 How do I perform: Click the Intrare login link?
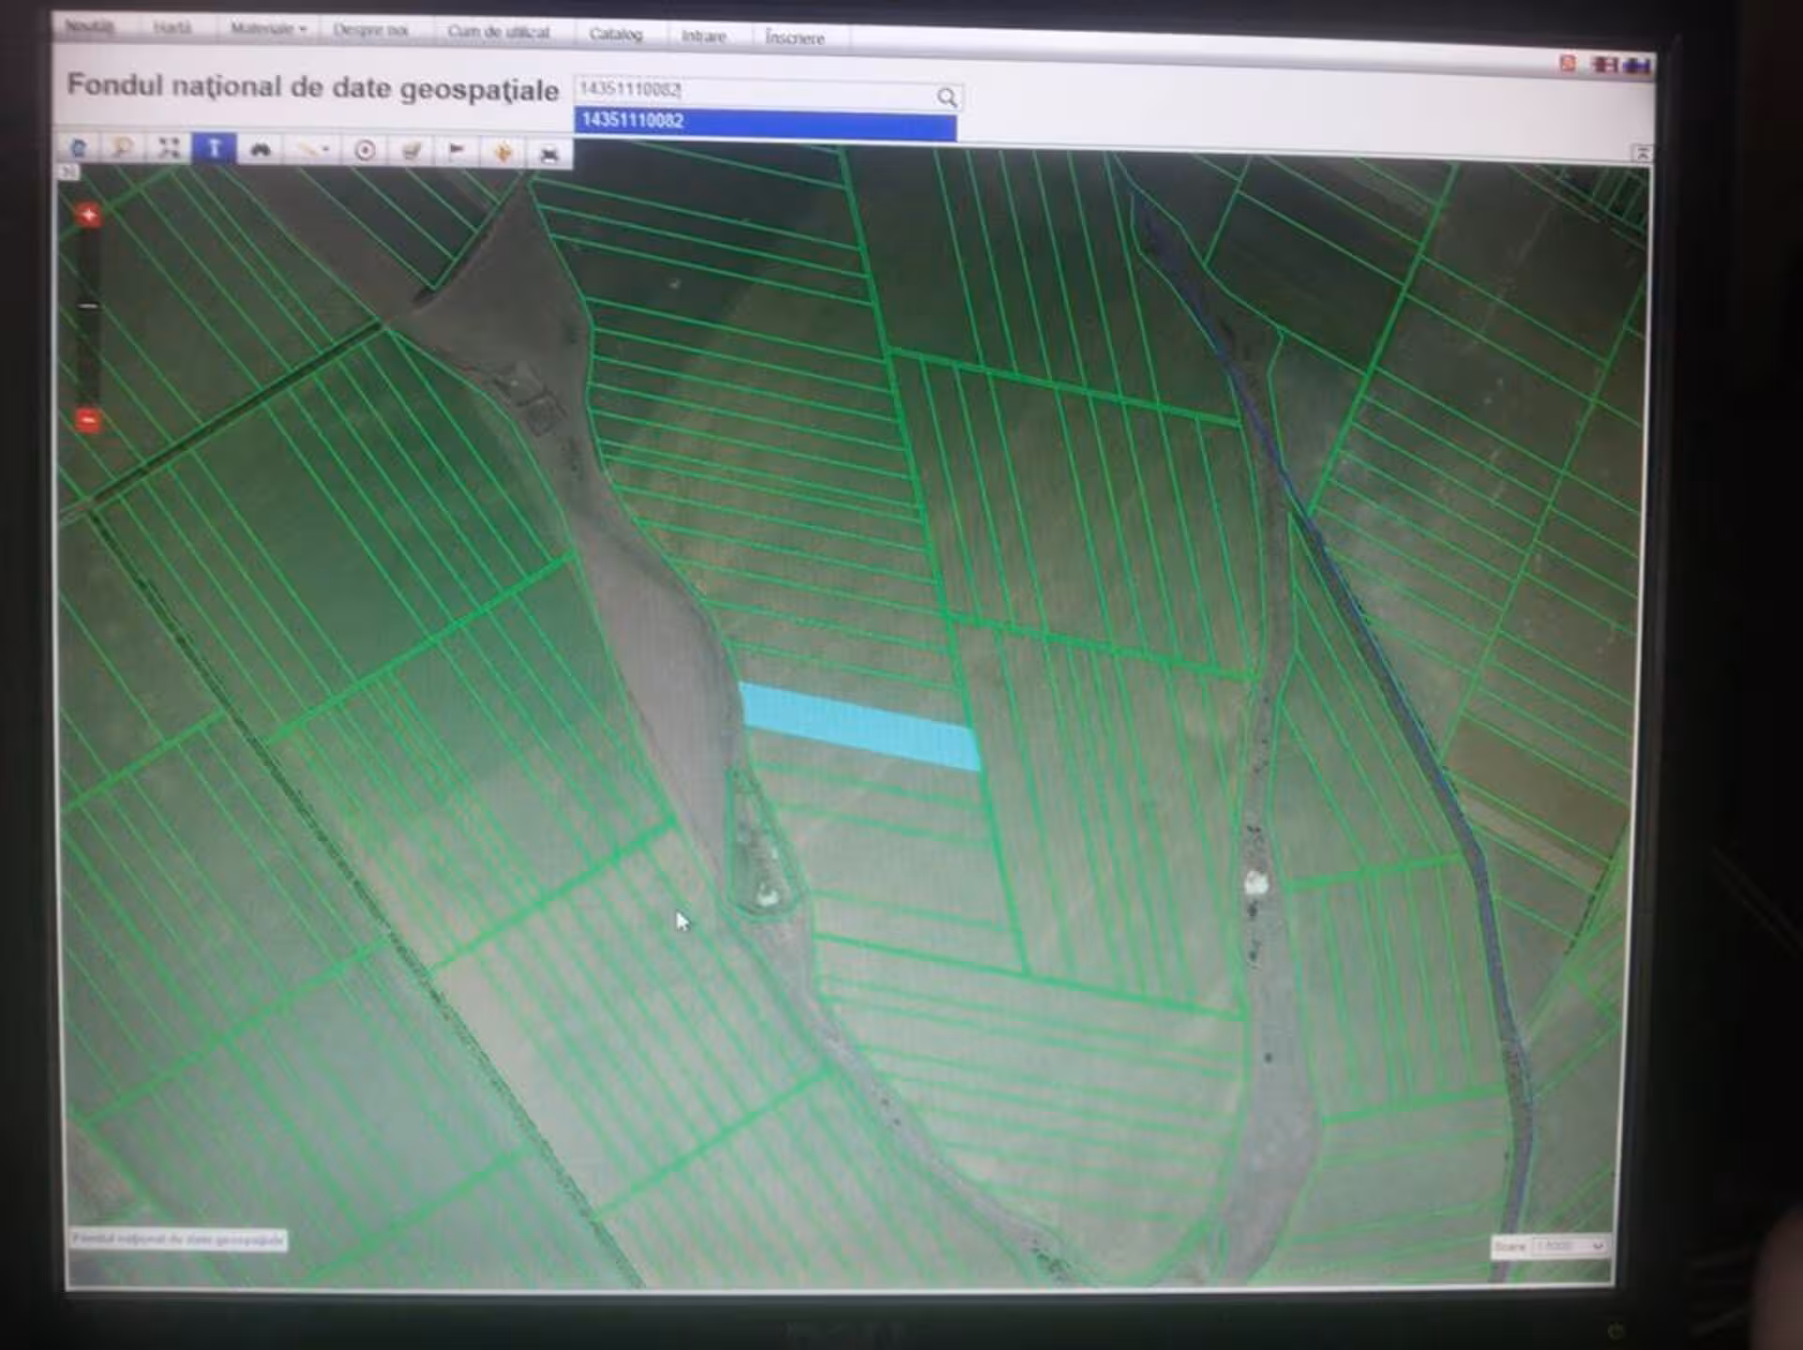click(x=703, y=36)
